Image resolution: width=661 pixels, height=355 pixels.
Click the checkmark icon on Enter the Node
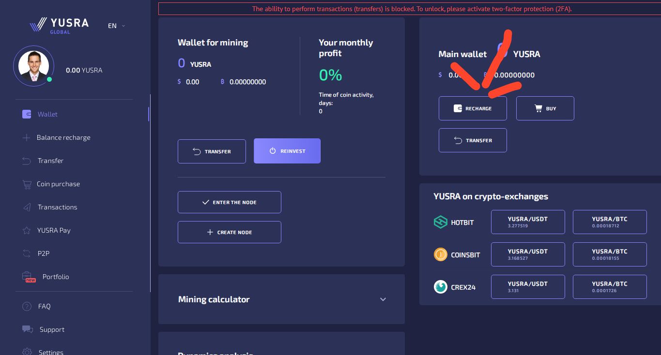206,202
